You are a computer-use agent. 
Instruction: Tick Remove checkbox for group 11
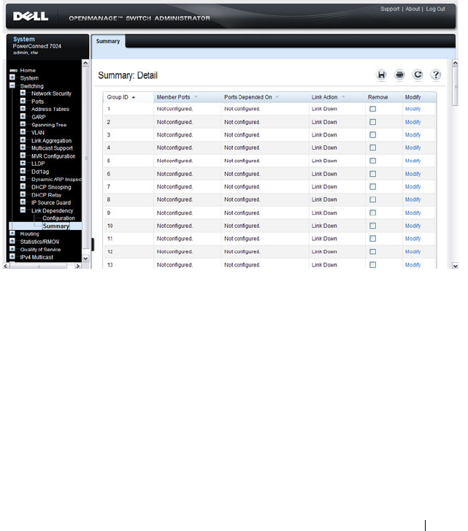372,238
